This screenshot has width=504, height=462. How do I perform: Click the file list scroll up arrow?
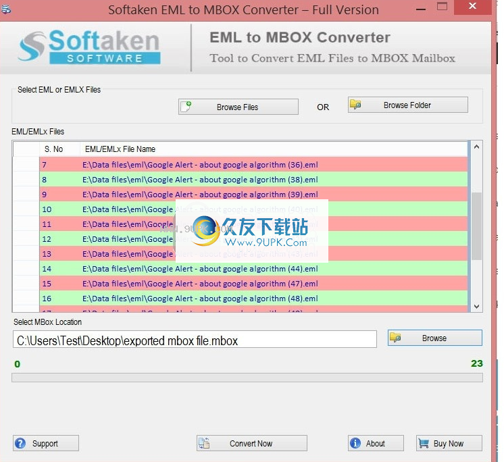click(x=477, y=147)
